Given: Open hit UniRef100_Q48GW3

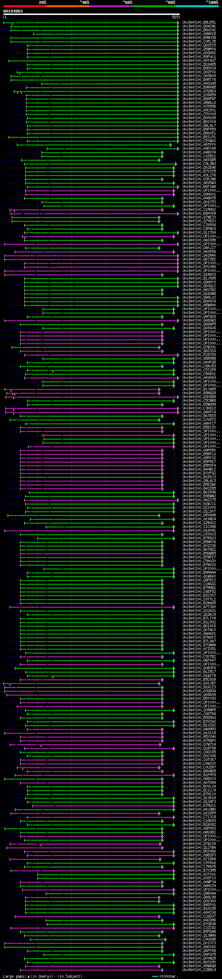Looking at the screenshot, I should [199, 321].
